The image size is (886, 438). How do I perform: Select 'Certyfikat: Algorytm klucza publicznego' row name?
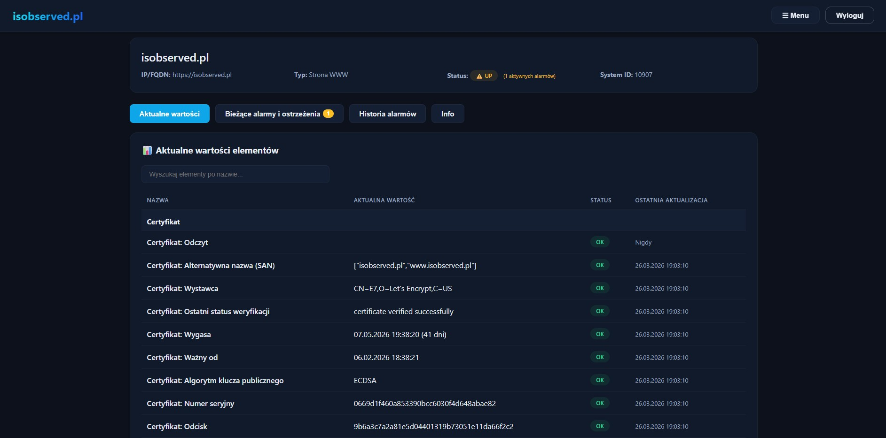215,380
